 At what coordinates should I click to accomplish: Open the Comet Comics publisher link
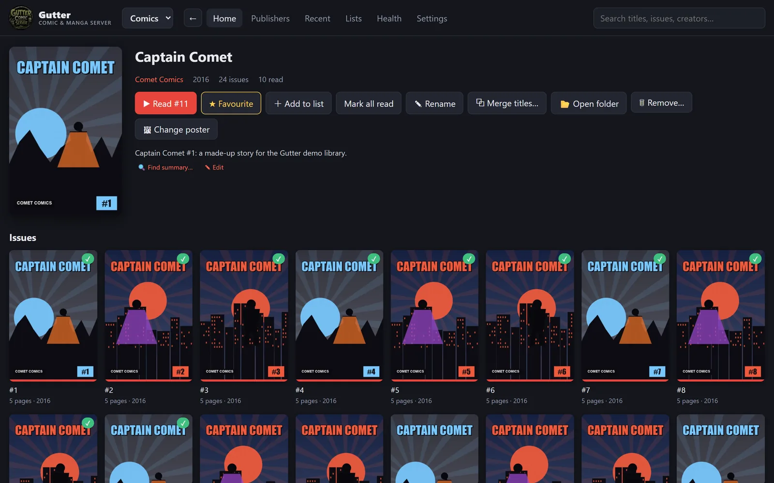[159, 80]
